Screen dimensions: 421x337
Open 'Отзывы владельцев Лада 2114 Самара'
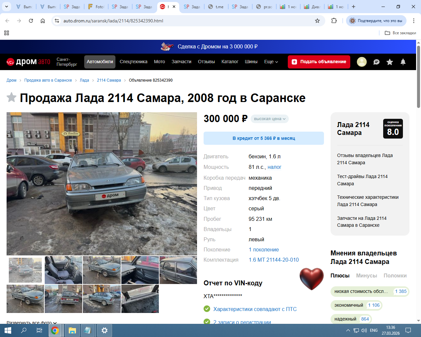tap(365, 159)
